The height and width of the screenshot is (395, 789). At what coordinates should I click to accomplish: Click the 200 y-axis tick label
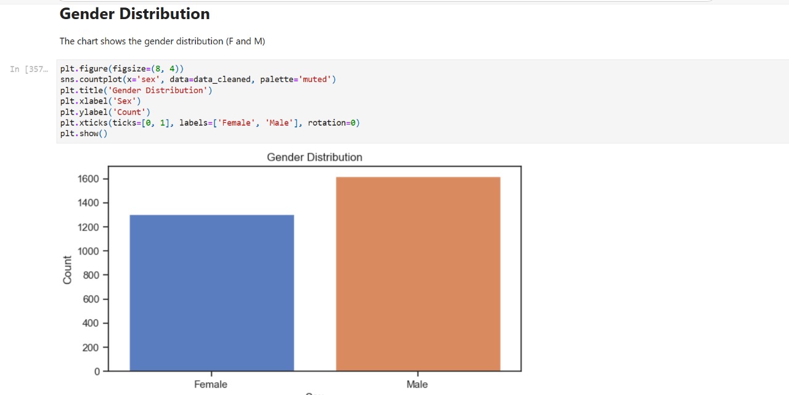click(x=91, y=348)
